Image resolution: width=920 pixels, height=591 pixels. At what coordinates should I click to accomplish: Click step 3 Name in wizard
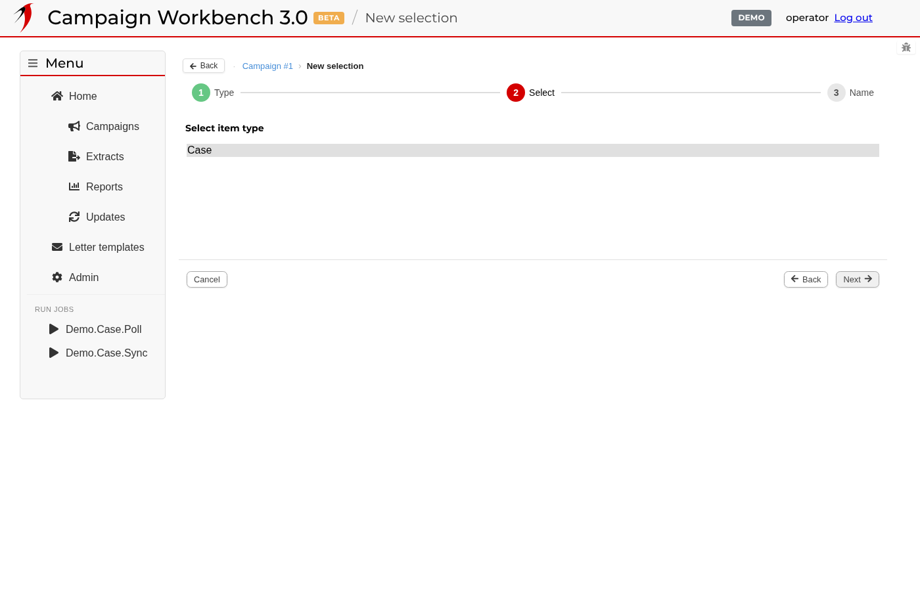[851, 93]
